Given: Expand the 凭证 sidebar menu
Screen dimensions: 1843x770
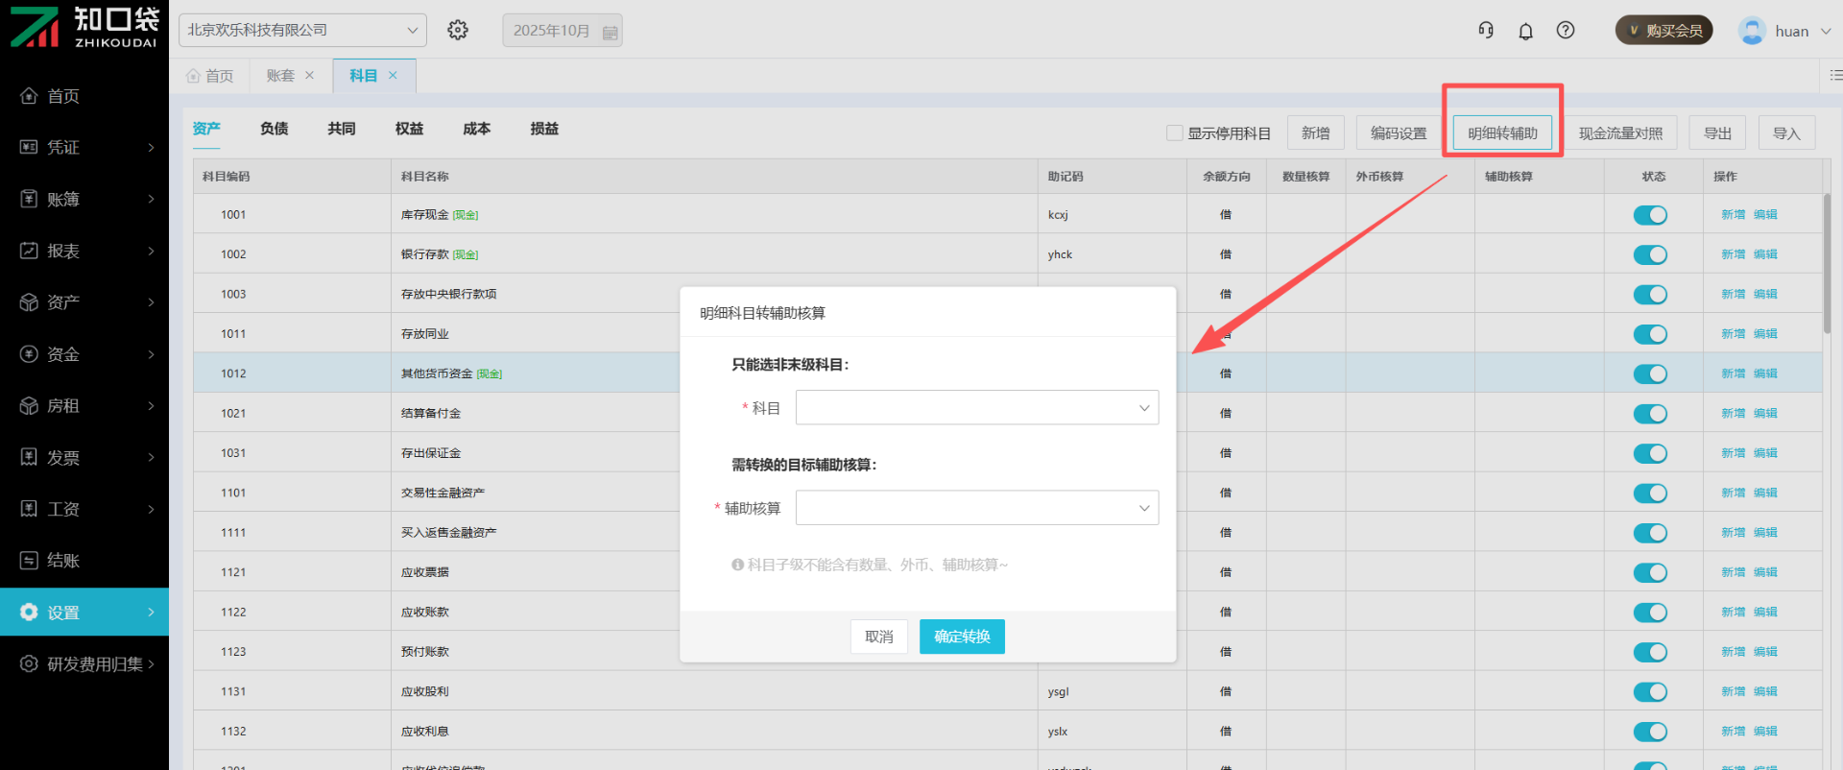Looking at the screenshot, I should tap(84, 147).
